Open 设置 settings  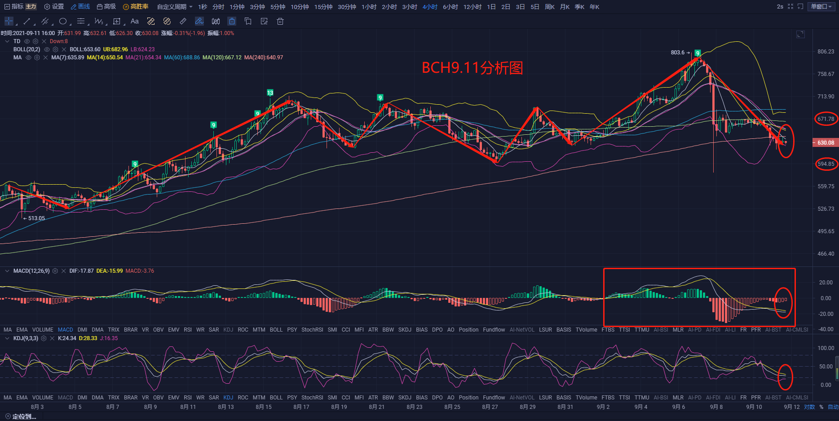(x=54, y=7)
